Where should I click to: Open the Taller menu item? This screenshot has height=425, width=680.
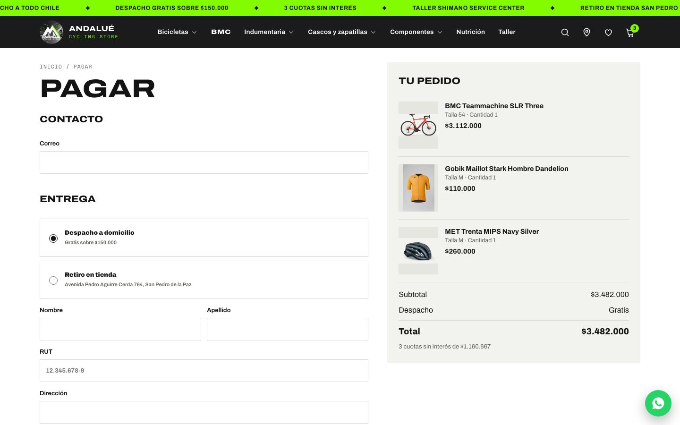pyautogui.click(x=507, y=32)
